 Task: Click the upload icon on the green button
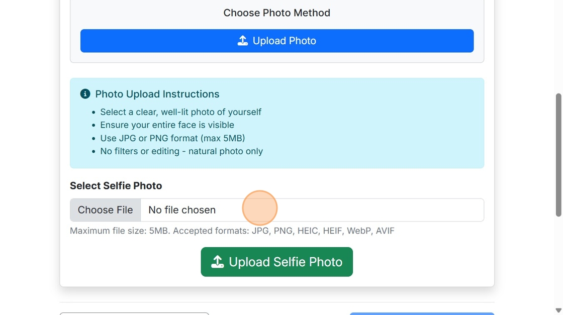[217, 262]
